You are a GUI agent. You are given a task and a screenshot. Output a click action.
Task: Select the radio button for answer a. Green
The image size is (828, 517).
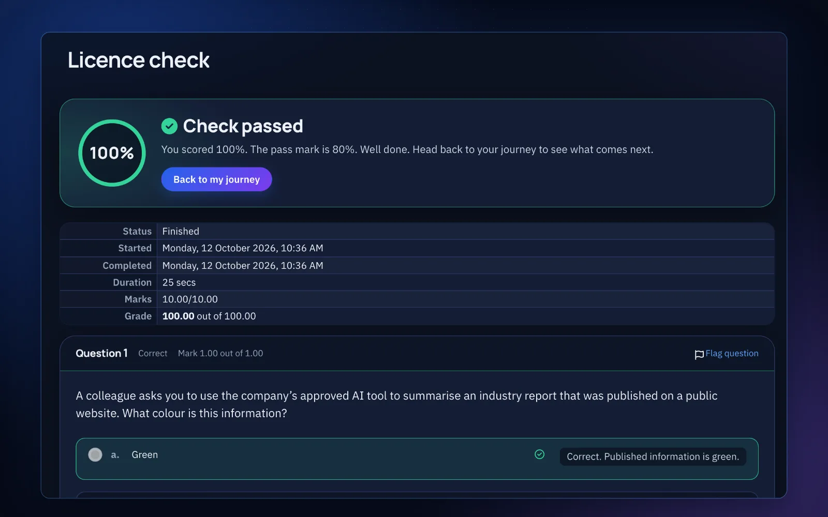(x=95, y=455)
